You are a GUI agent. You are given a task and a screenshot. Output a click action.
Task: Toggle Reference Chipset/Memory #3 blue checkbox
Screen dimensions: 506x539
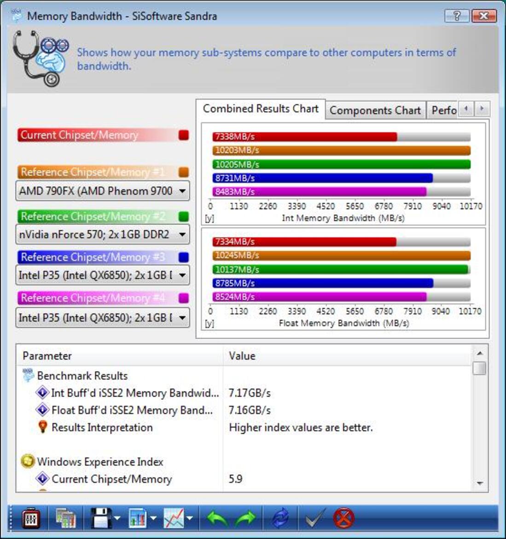[x=184, y=258]
